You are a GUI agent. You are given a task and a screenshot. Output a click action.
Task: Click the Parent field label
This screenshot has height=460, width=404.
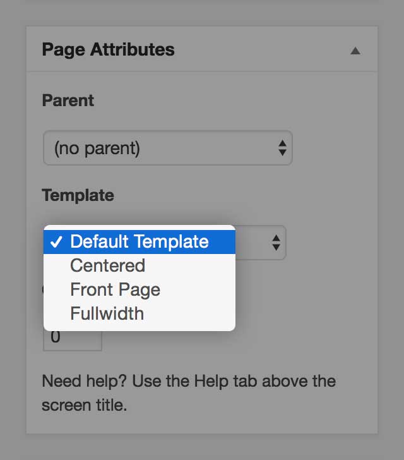[x=68, y=100]
